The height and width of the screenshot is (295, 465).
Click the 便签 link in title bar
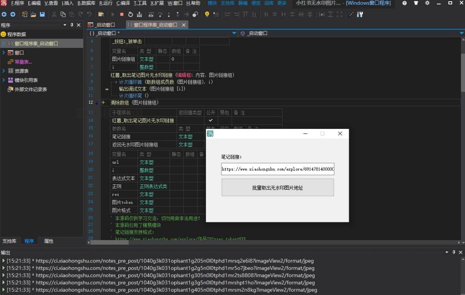click(256, 3)
